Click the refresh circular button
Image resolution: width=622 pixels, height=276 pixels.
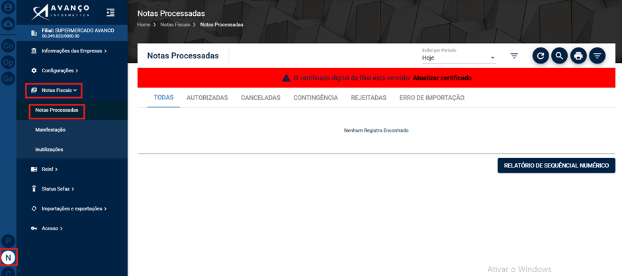tap(541, 56)
